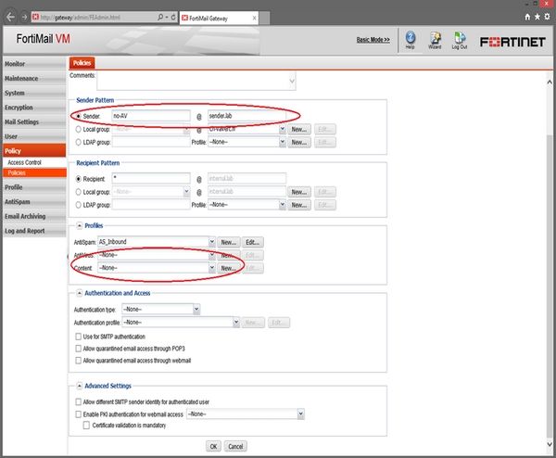Open the Encryption menu

pos(34,108)
